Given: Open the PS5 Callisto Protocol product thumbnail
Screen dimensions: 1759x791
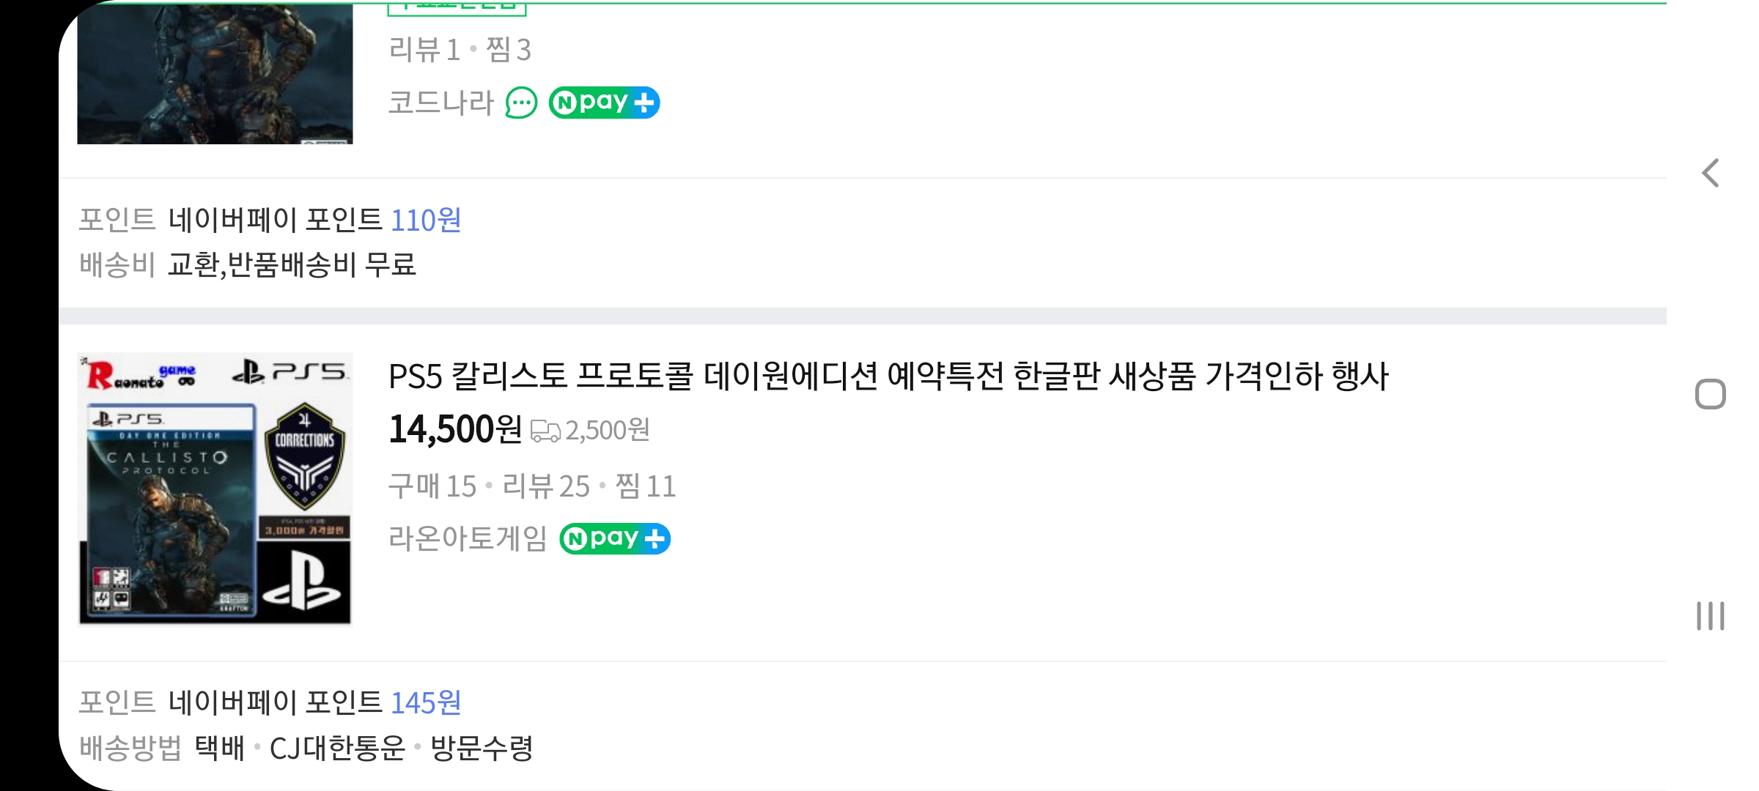Looking at the screenshot, I should [215, 489].
